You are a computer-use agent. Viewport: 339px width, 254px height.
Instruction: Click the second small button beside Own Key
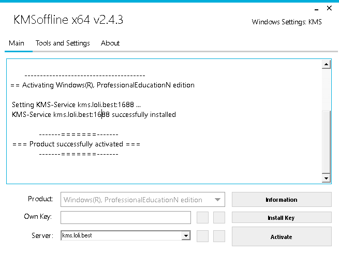point(219,217)
